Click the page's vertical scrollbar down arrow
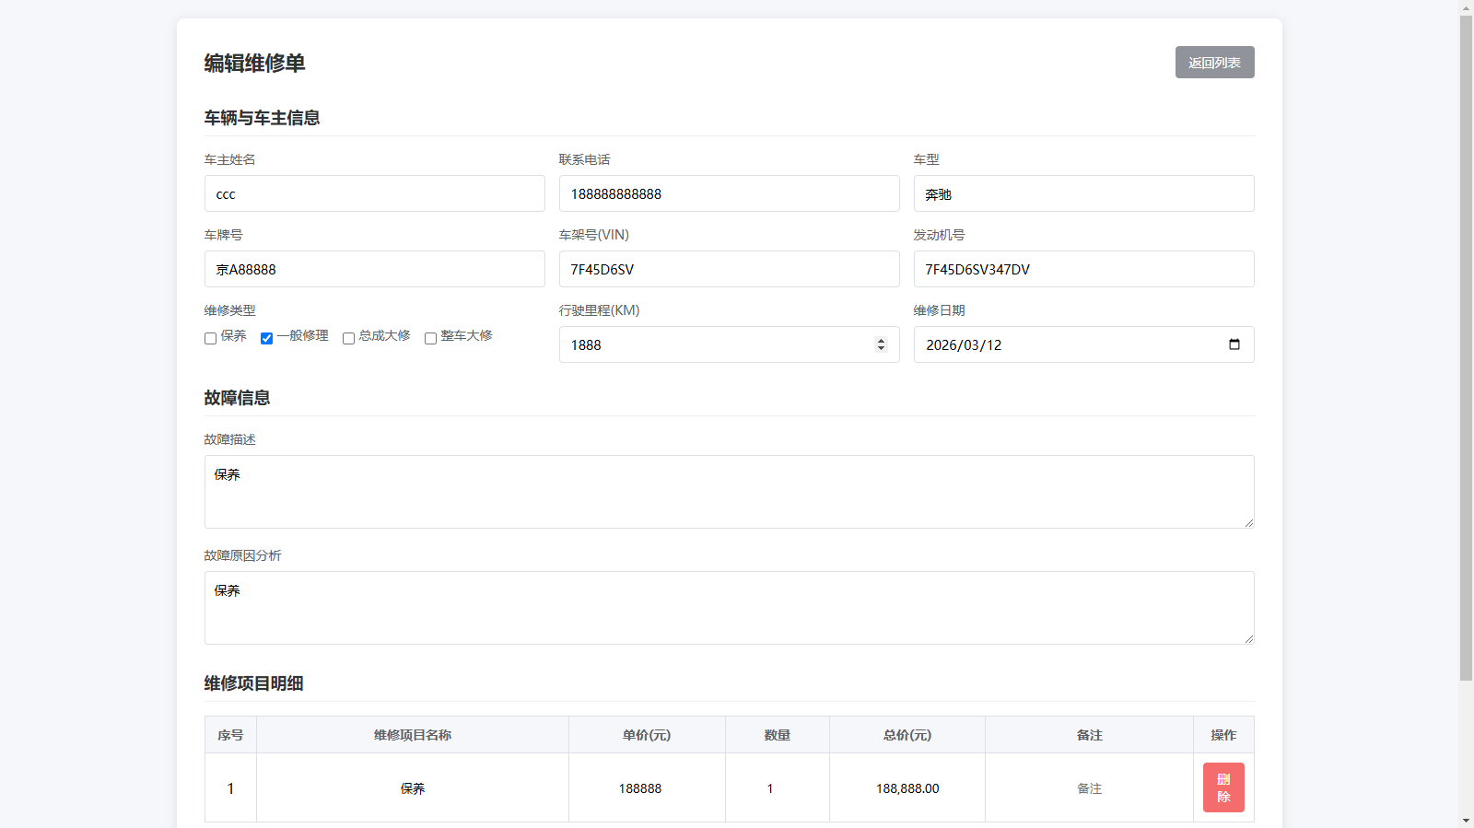 click(x=1466, y=820)
